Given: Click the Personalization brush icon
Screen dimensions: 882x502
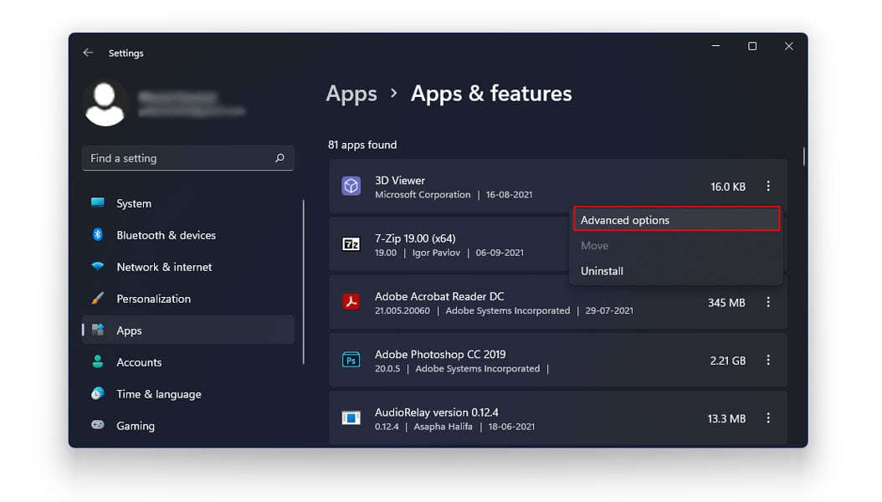Looking at the screenshot, I should (98, 298).
